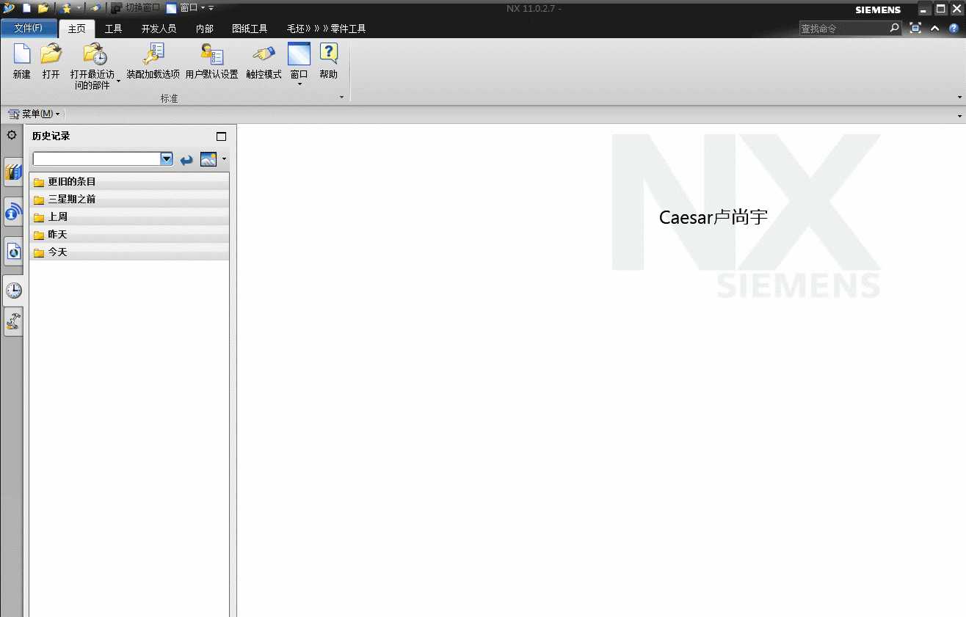
Task: Expand the 三星期之前 folder
Action: [129, 200]
